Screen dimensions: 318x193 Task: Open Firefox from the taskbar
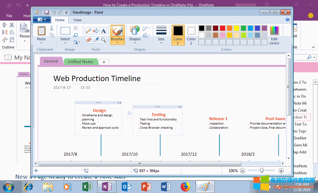click(185, 187)
